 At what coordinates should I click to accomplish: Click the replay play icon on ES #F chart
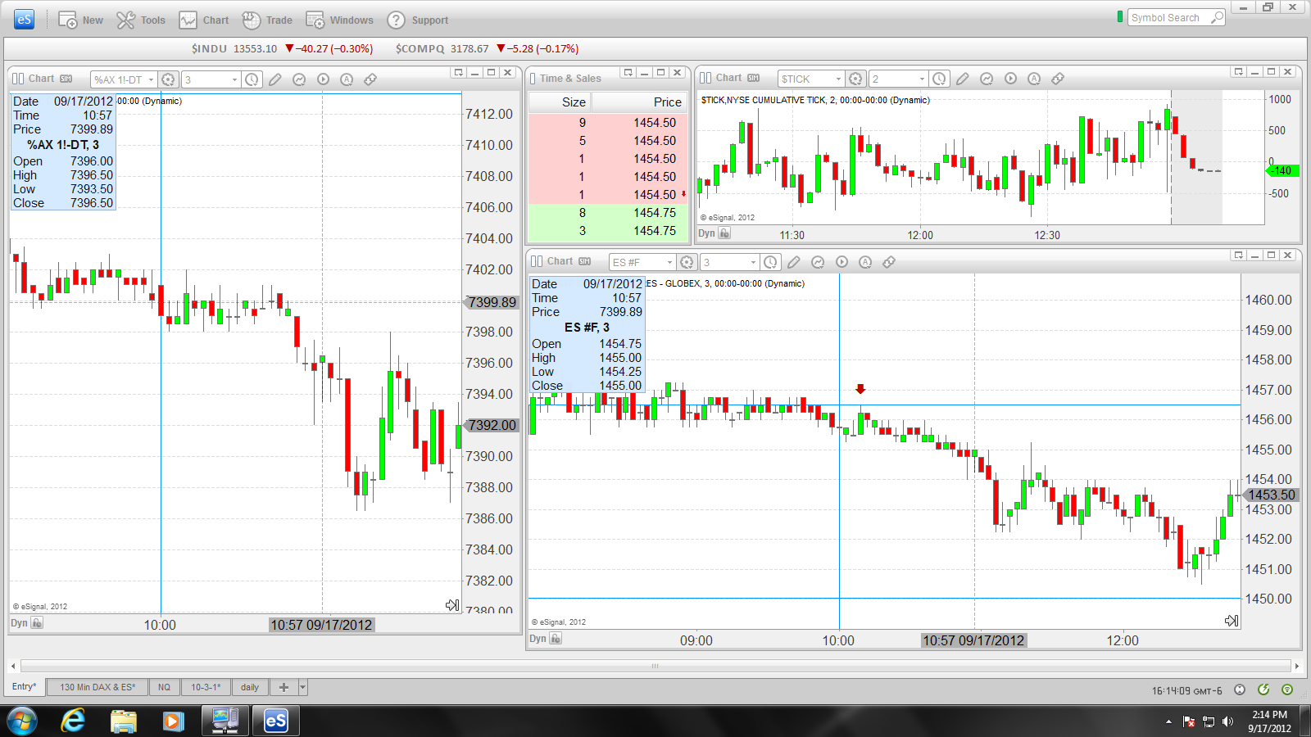tap(841, 262)
